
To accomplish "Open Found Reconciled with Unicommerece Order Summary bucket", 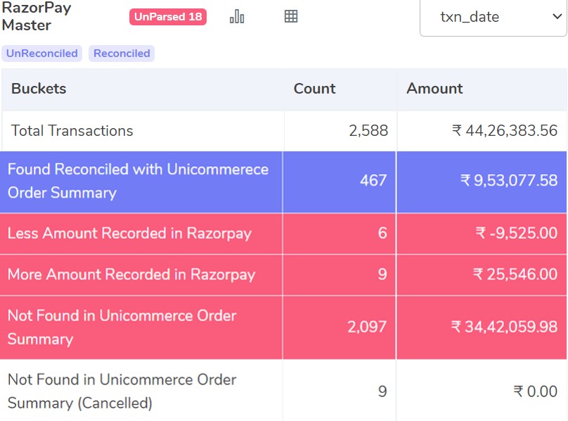I will click(x=283, y=182).
